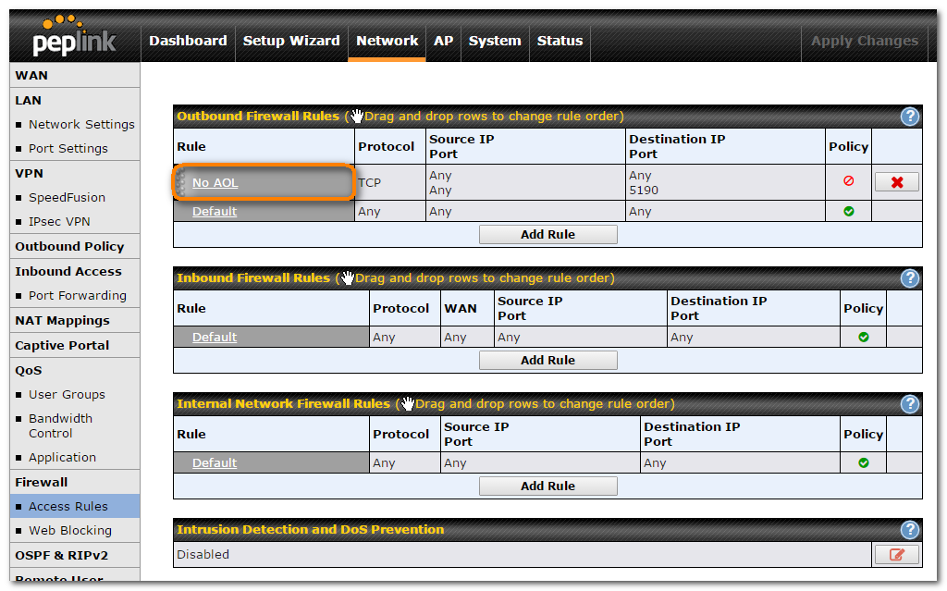
Task: Add a new internal network firewall rule
Action: click(547, 486)
